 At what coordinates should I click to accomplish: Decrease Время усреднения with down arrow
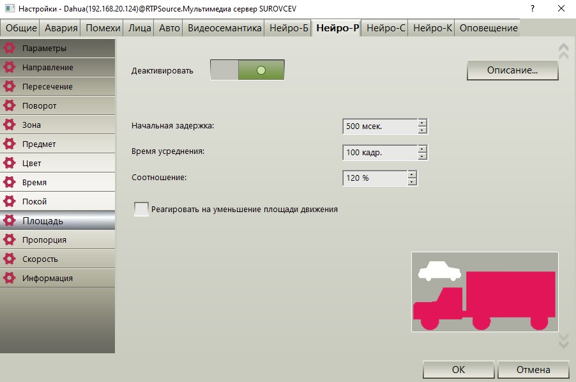click(x=423, y=156)
